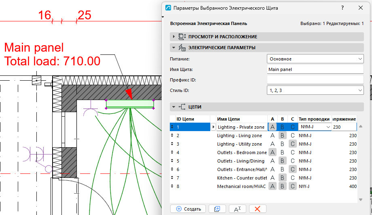
Task: Select circuit row Outlets - Bedroom zone
Action: 263,152
